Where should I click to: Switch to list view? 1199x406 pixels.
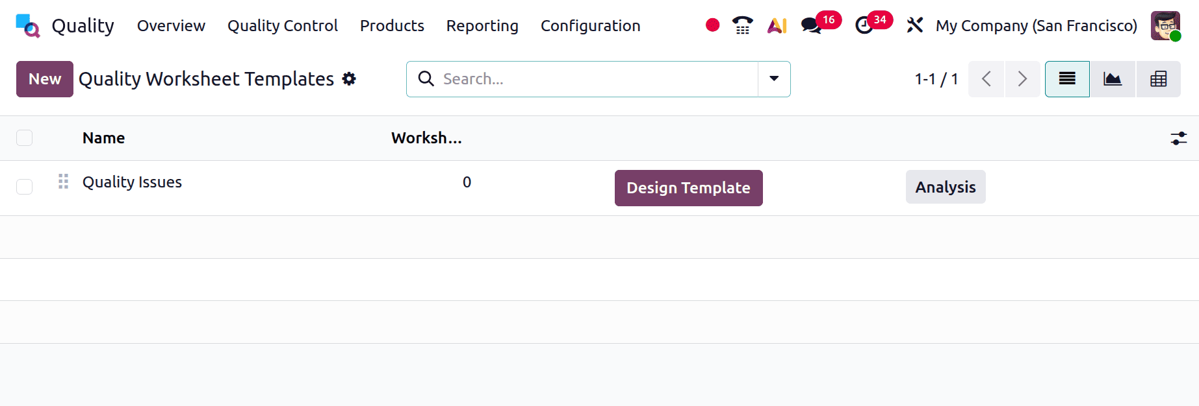[1067, 79]
